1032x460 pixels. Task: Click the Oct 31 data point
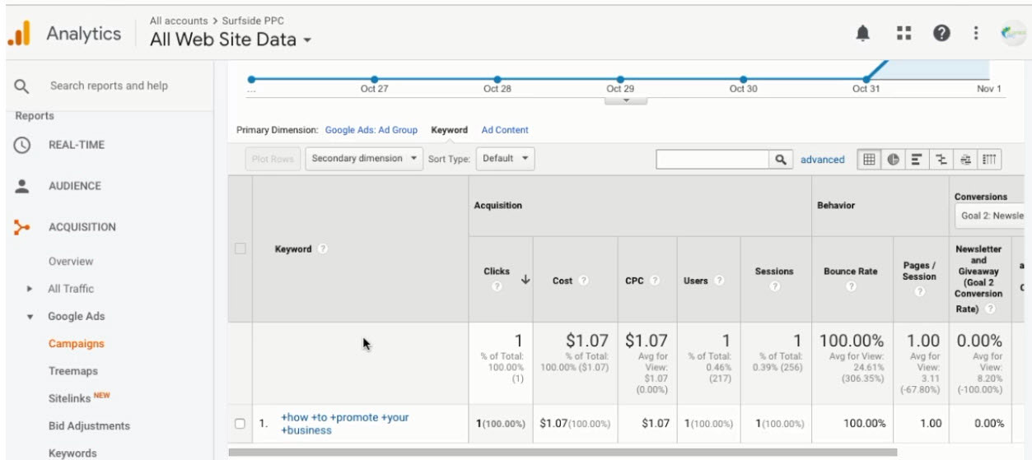pos(866,79)
